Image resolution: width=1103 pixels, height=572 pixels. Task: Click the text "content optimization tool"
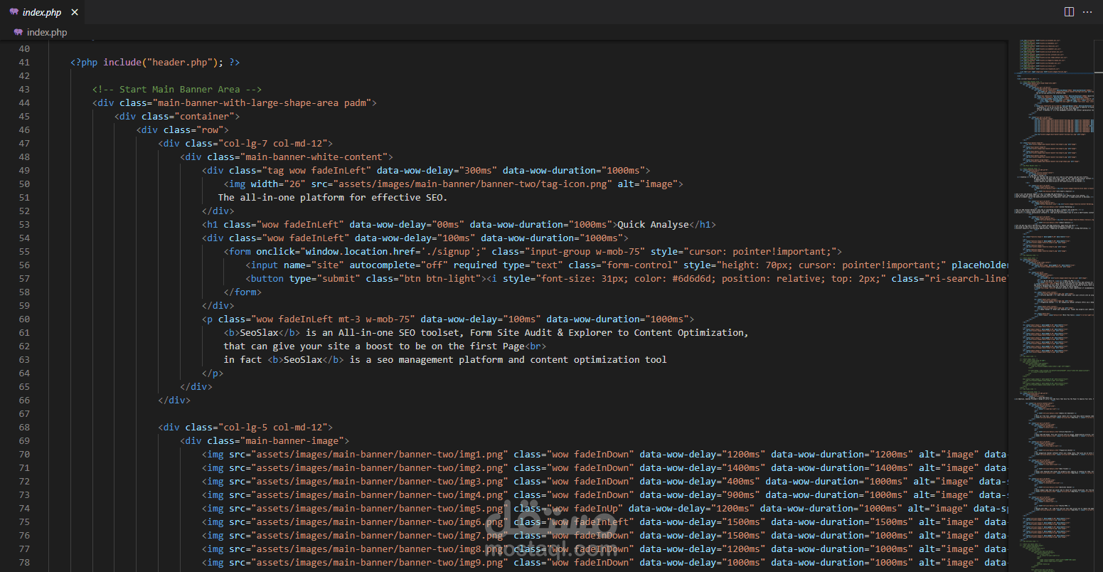click(x=598, y=359)
